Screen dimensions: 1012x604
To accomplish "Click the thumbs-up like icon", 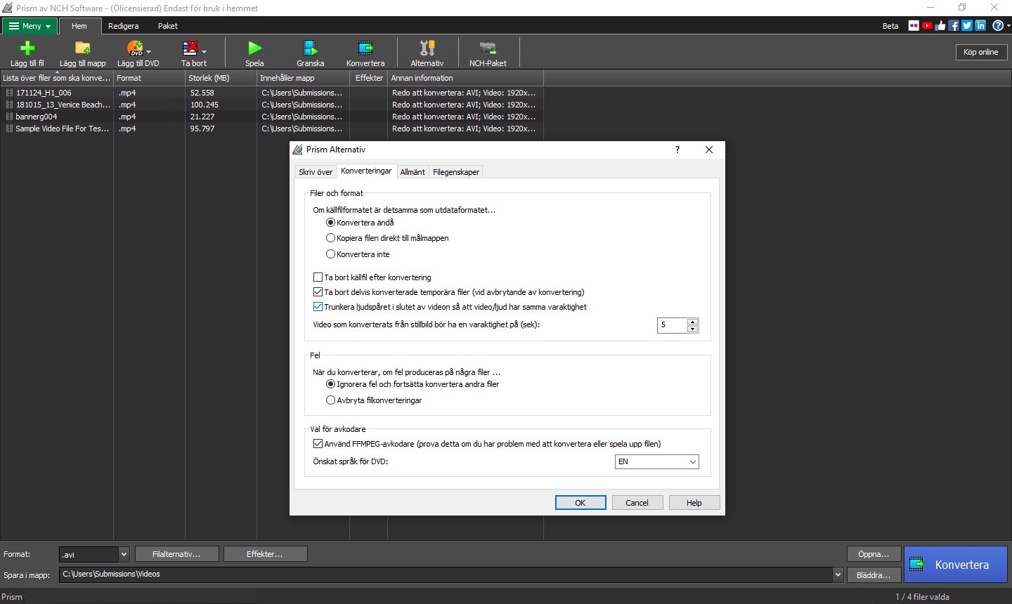I will click(940, 26).
